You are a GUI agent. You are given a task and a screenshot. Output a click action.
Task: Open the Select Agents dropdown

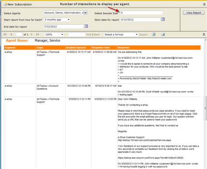[86, 13]
